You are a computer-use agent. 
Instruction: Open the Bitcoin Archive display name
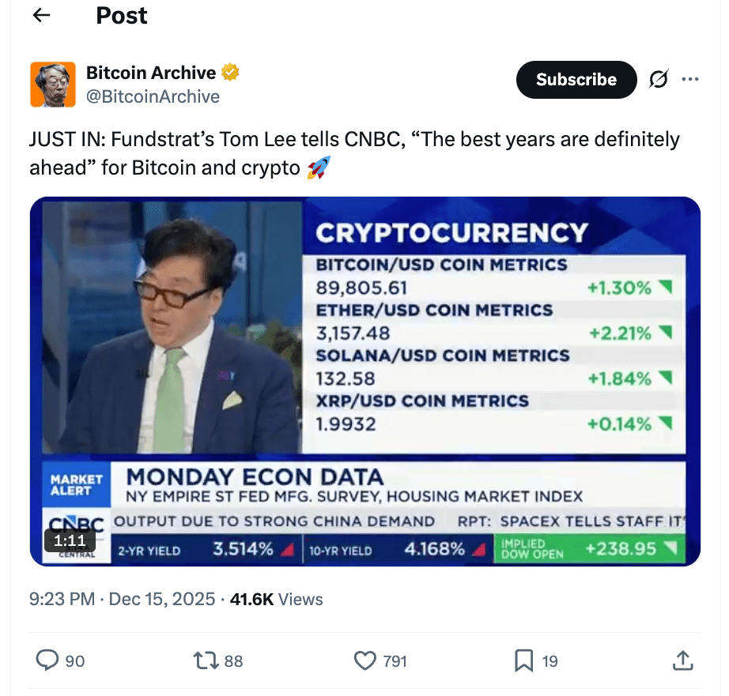coord(150,73)
